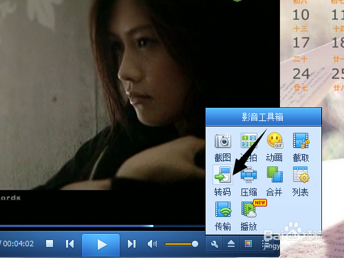Select date 10 on desktop calendar
The image size is (344, 258).
[301, 15]
